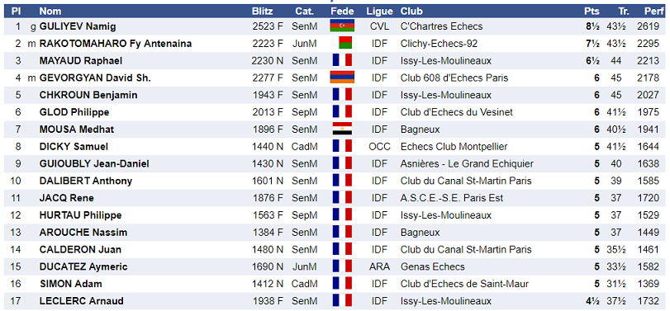Click the Perf column header
Screen dimensions: 670x311
point(653,11)
